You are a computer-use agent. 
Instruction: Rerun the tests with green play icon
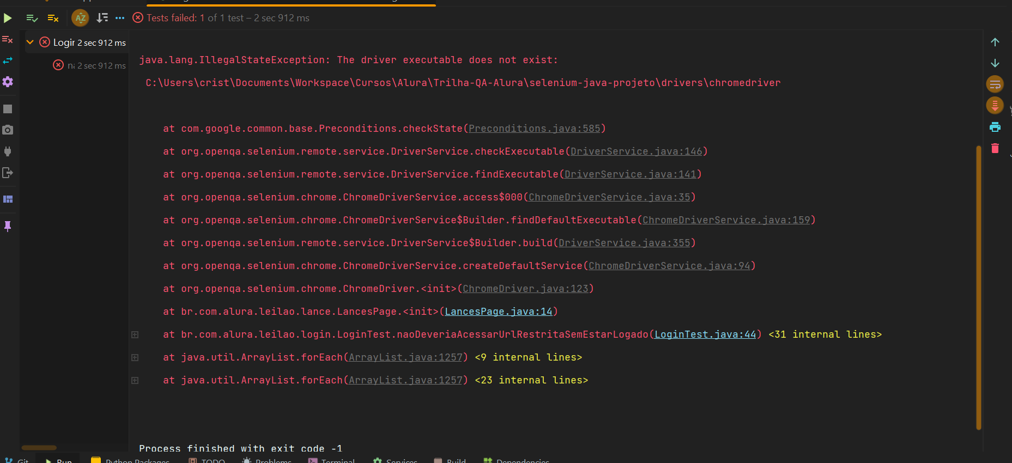pyautogui.click(x=8, y=18)
